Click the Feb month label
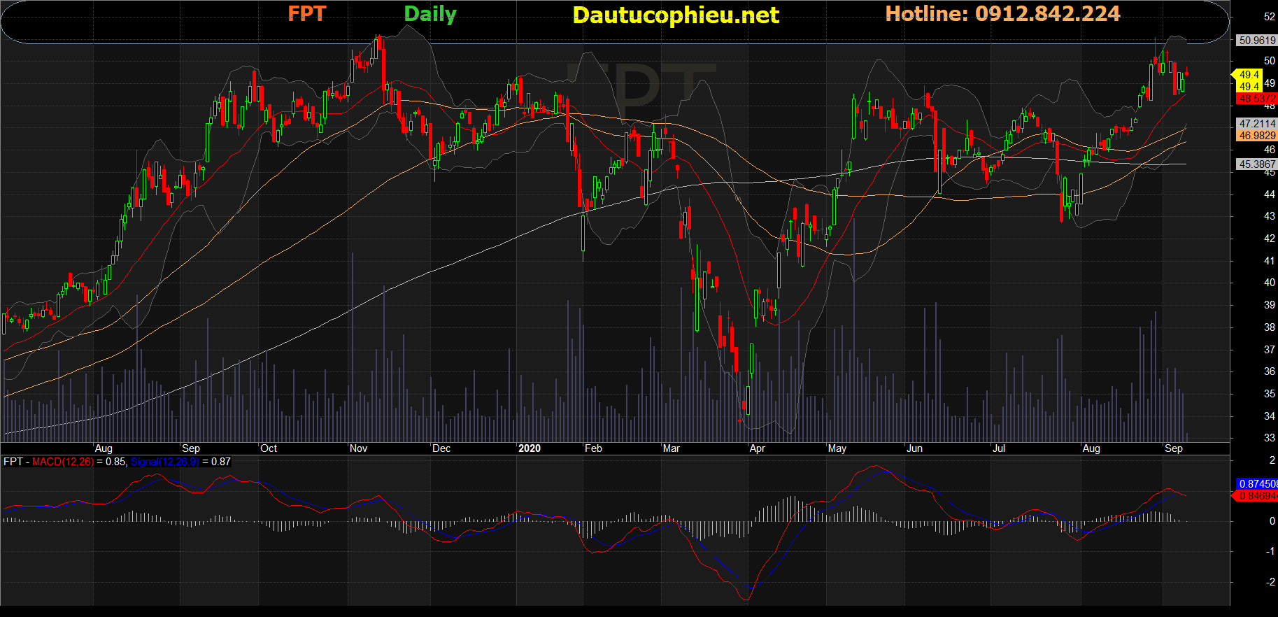Screen dimensions: 1278x617 click(x=593, y=448)
